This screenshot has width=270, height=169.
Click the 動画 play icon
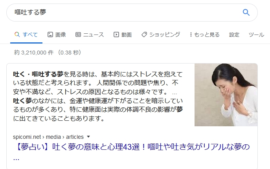coord(116,35)
